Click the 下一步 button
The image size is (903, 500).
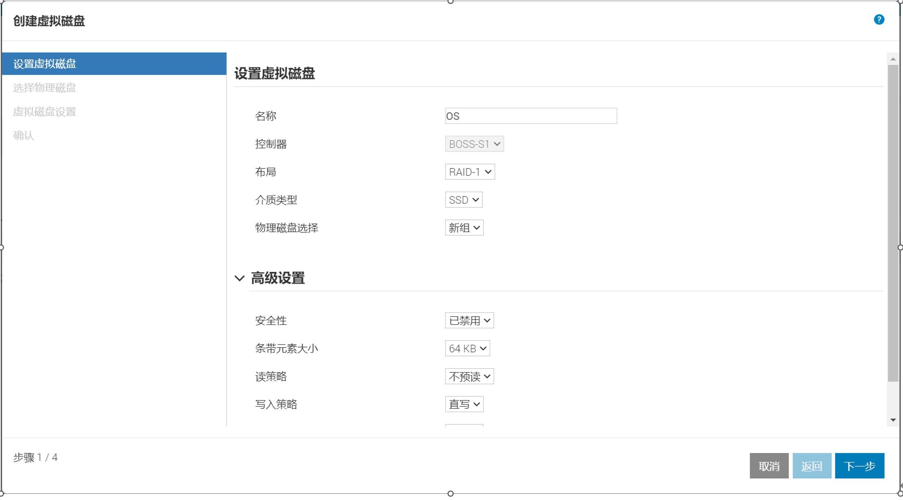click(x=859, y=466)
